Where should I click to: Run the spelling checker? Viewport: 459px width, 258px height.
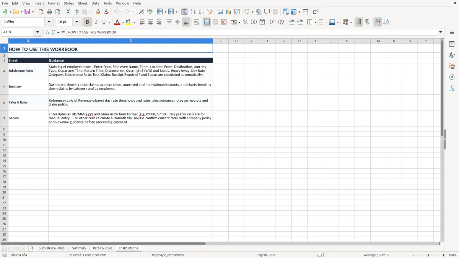(150, 12)
